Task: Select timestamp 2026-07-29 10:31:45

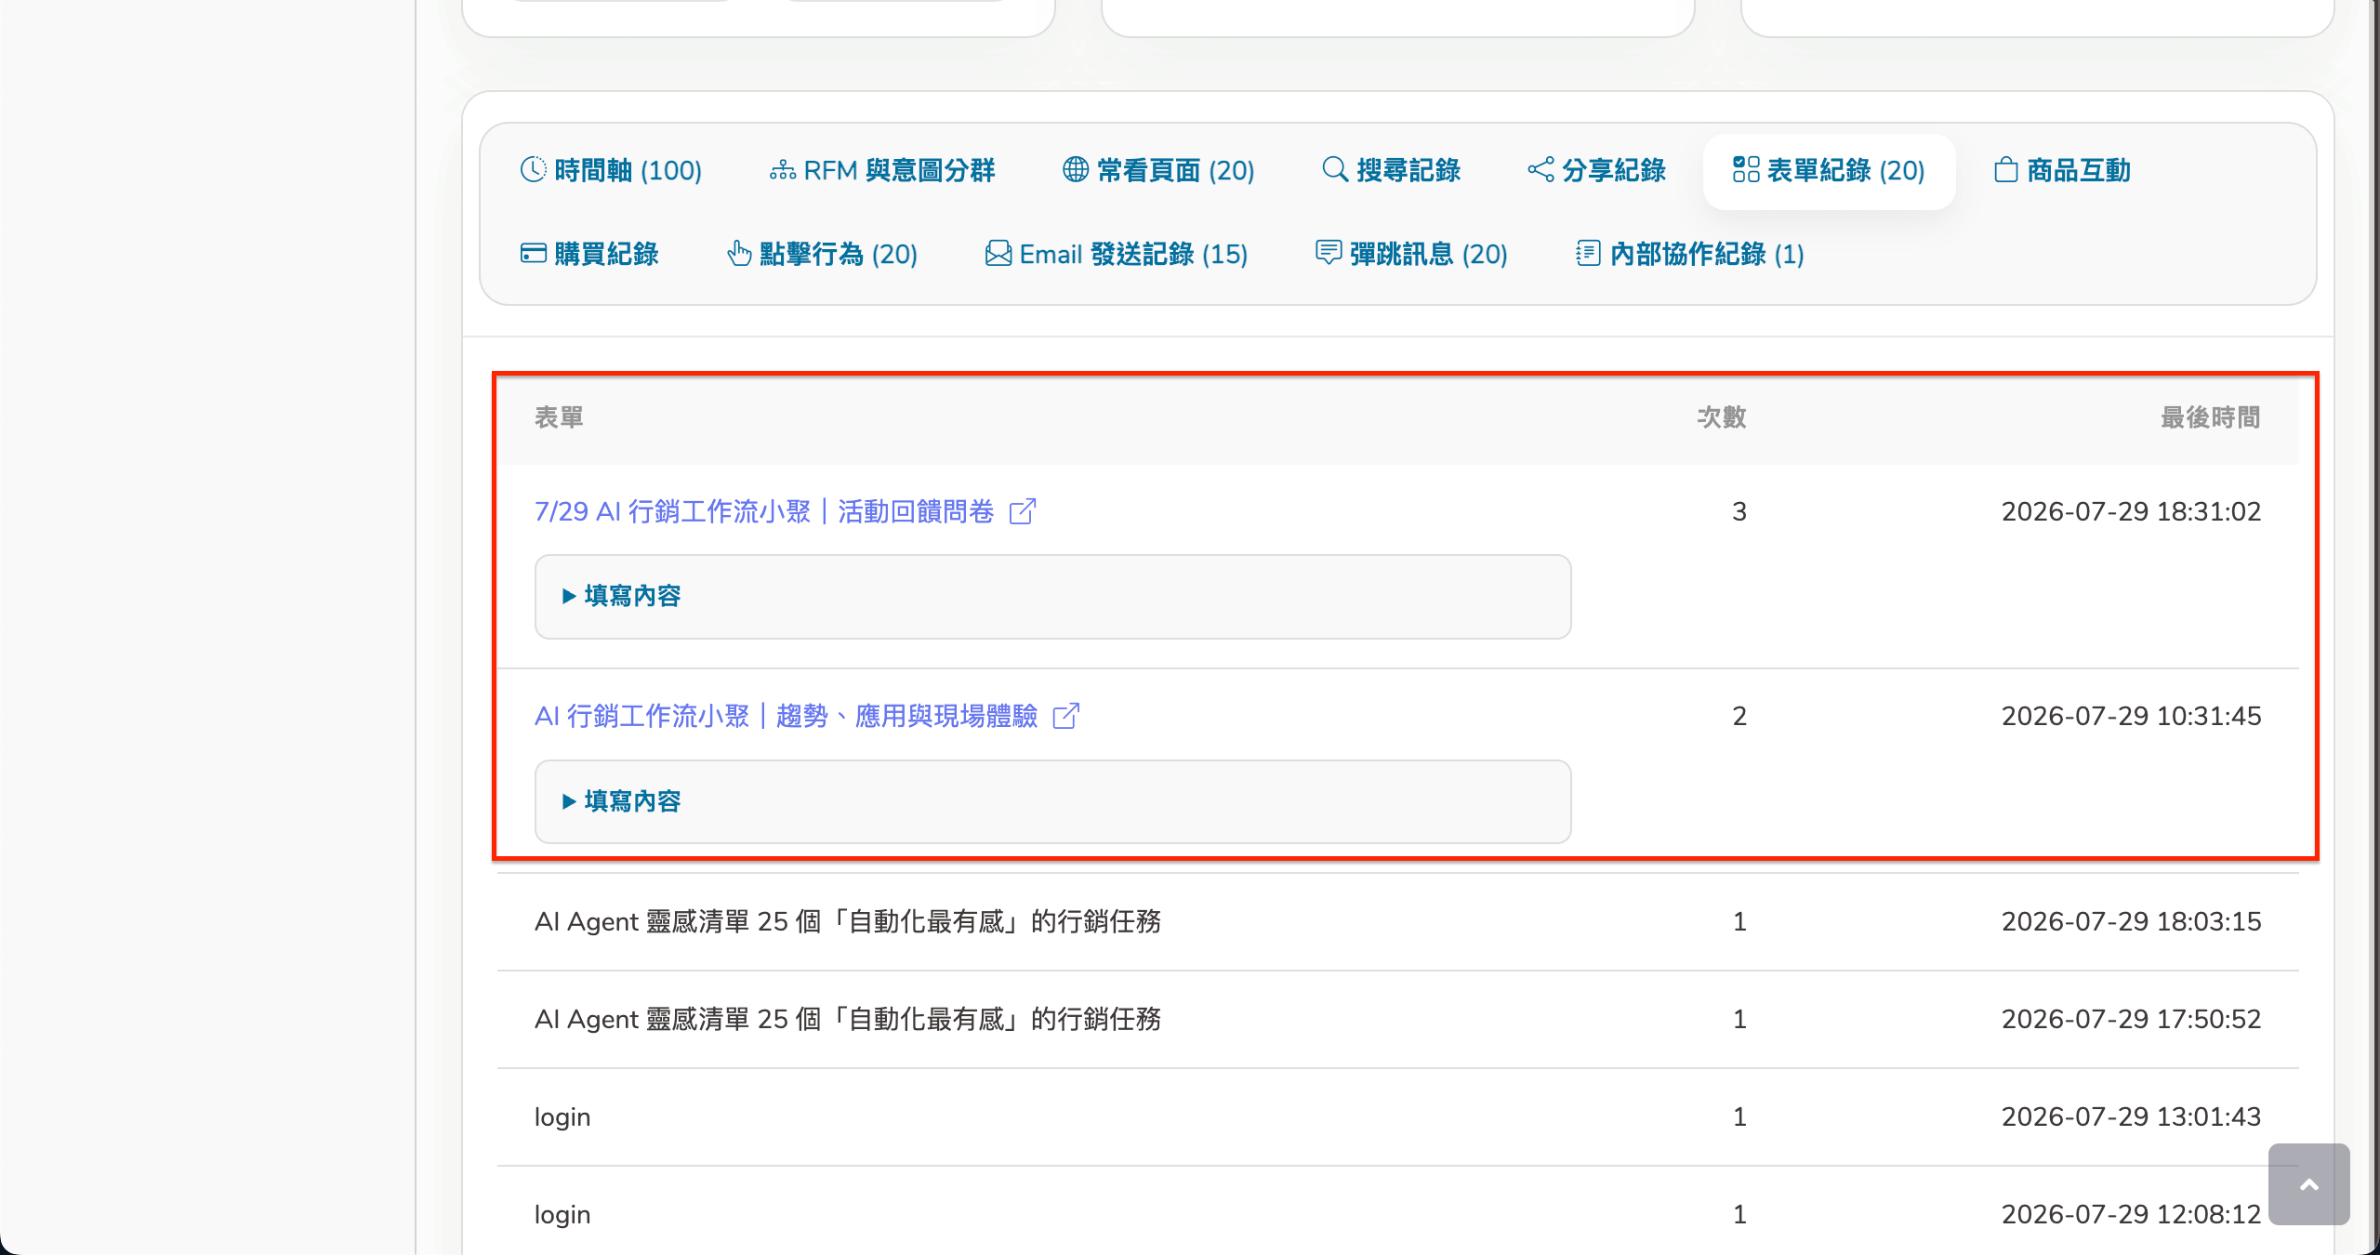Action: (2131, 716)
